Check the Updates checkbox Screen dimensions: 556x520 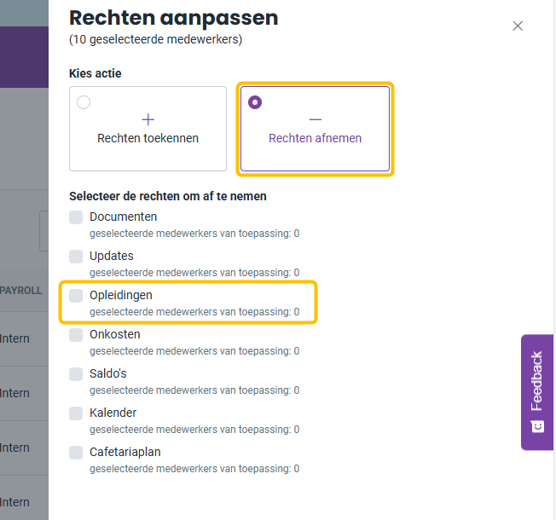click(x=76, y=257)
